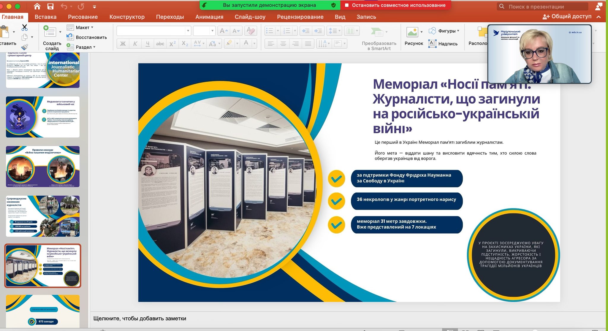Click the font color A button

[246, 43]
